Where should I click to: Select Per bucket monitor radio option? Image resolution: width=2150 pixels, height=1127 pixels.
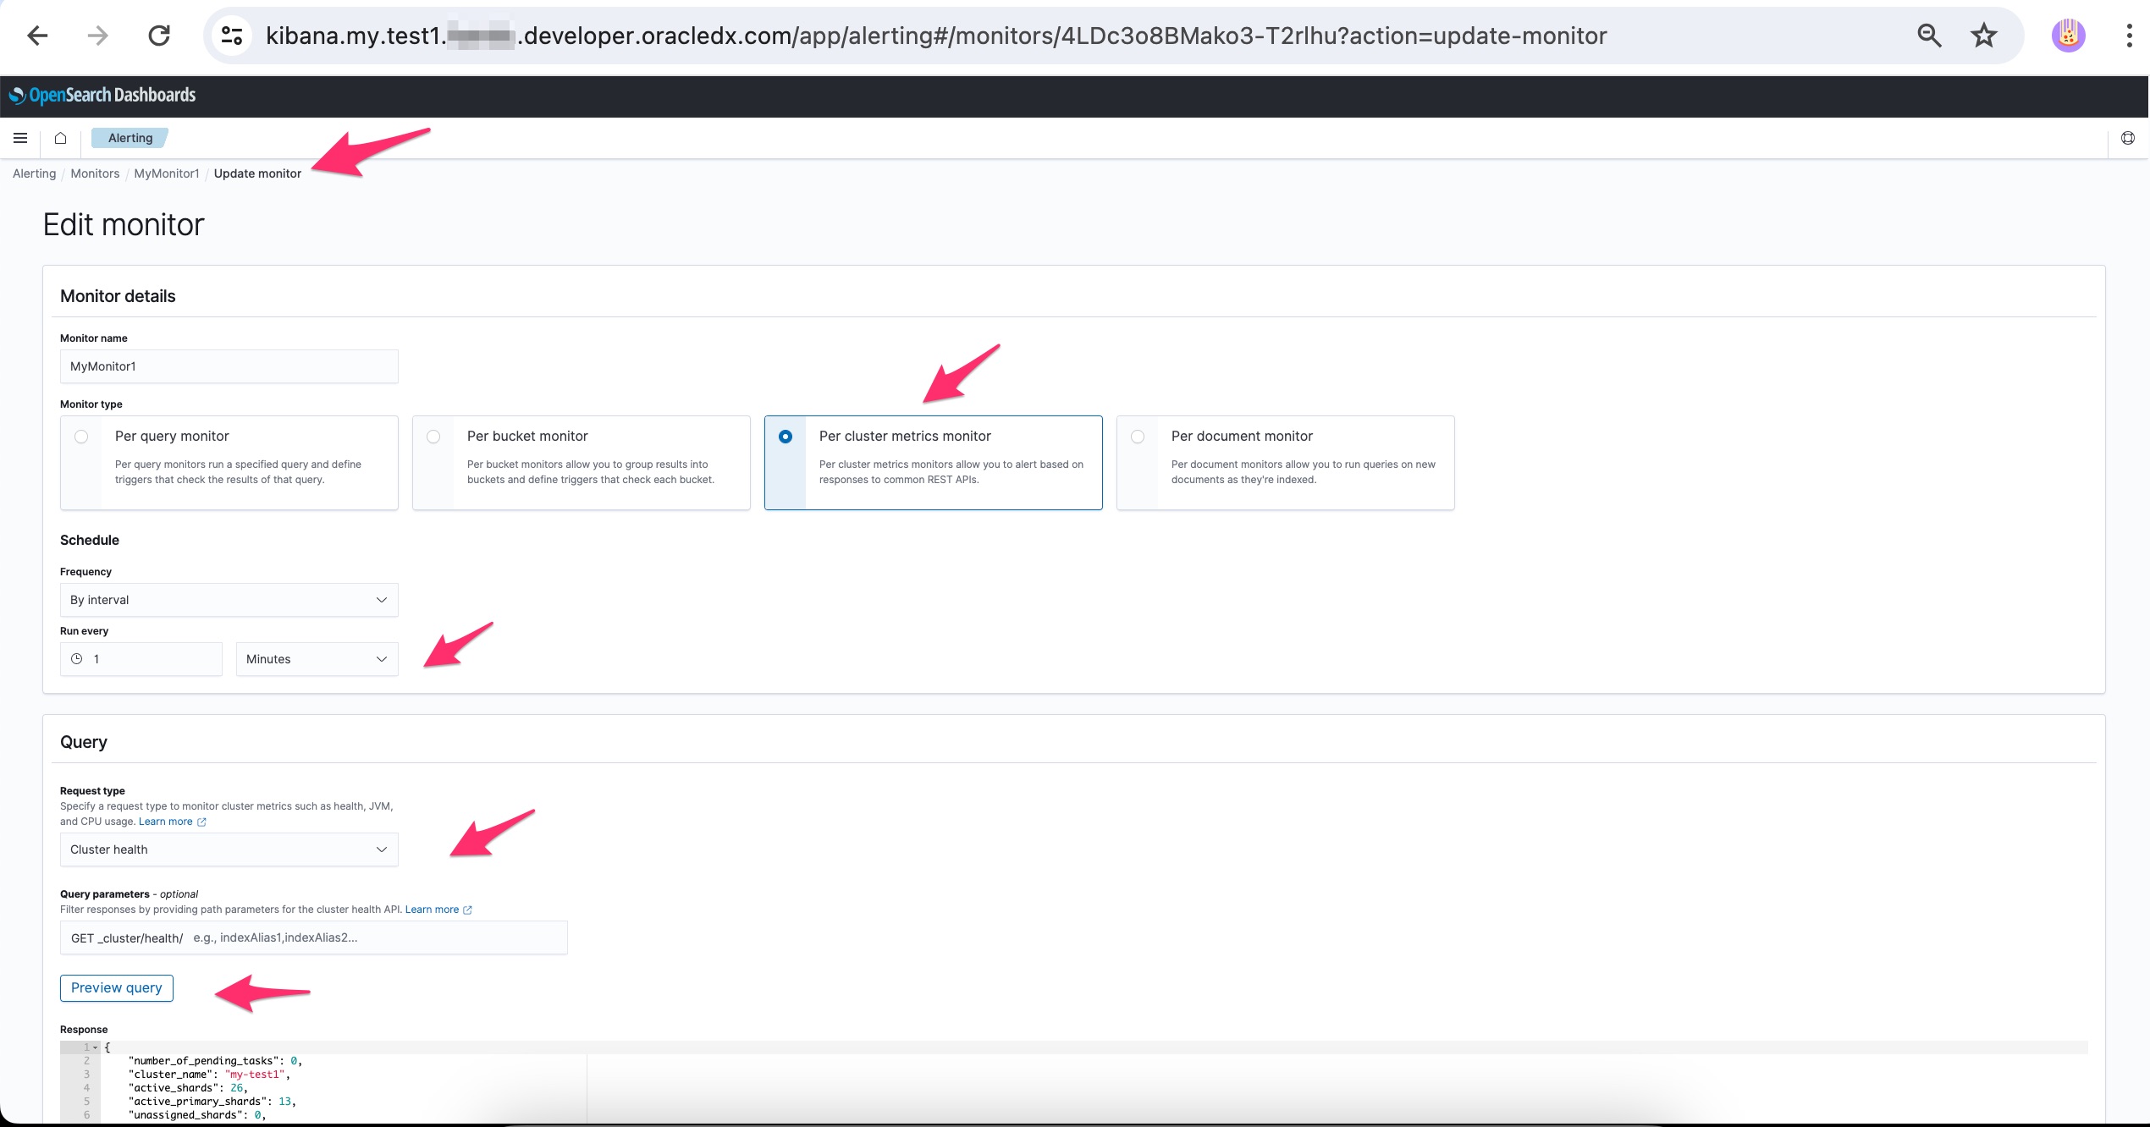(433, 437)
